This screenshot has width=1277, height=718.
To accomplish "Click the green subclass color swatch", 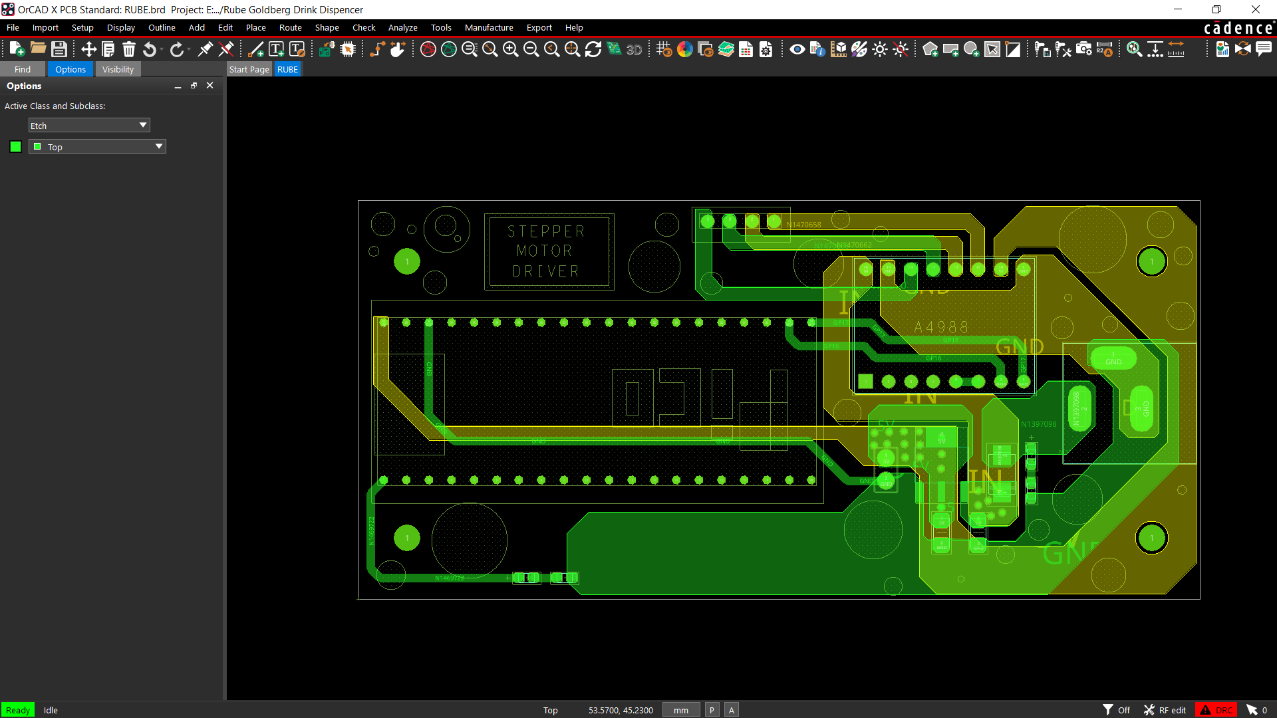I will pyautogui.click(x=16, y=147).
